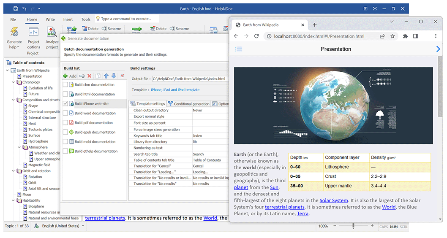447x238 pixels.
Task: Click the zoom slider handle in the status bar
Action: coord(353,226)
